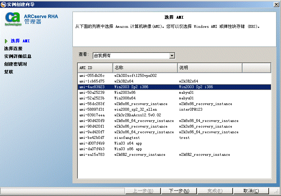The image size is (281, 196).
Task: Select row ami-83917eea
Action: point(174,115)
